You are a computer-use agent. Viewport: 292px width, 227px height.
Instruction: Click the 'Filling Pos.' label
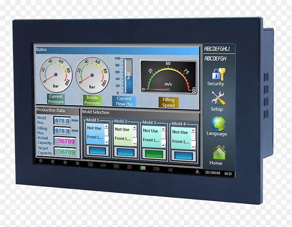[x=42, y=130]
